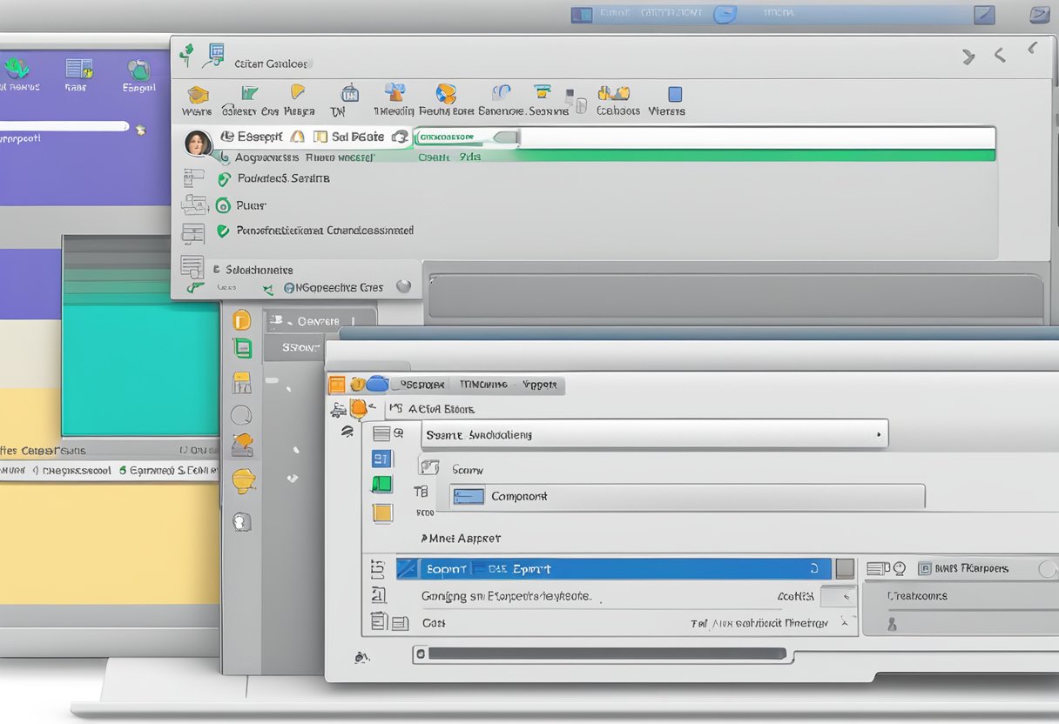Toggle the green shield beside Podidecs Serine
Image resolution: width=1059 pixels, height=724 pixels.
[222, 178]
